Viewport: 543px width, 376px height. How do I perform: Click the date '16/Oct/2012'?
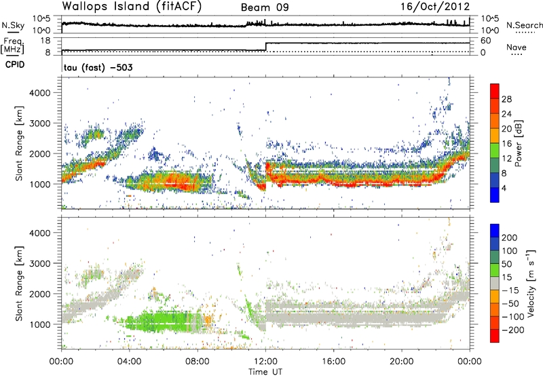(x=435, y=7)
